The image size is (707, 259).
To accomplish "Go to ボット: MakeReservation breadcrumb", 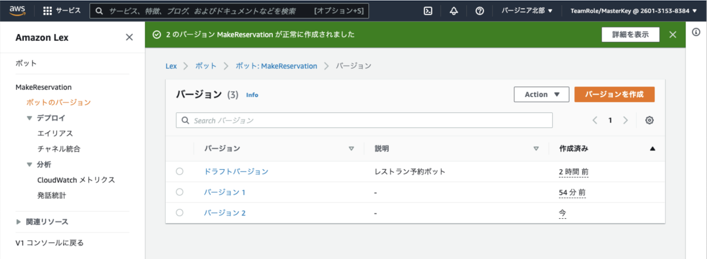I will (276, 66).
